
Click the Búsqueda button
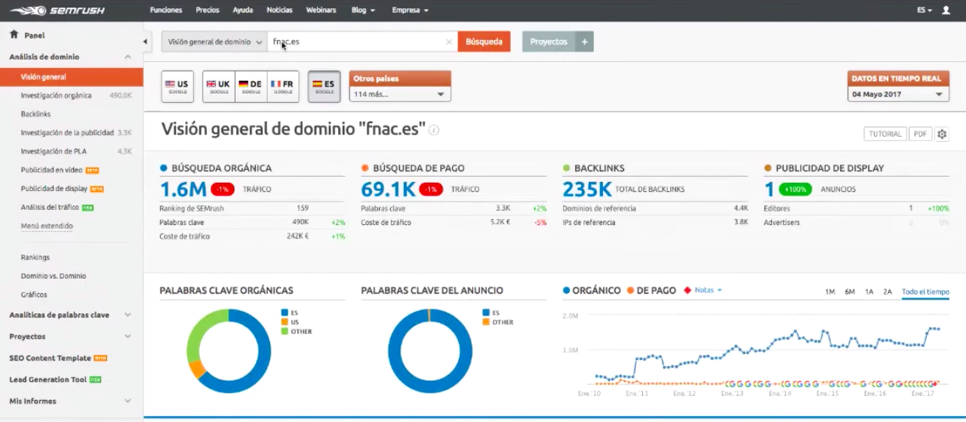coord(484,42)
